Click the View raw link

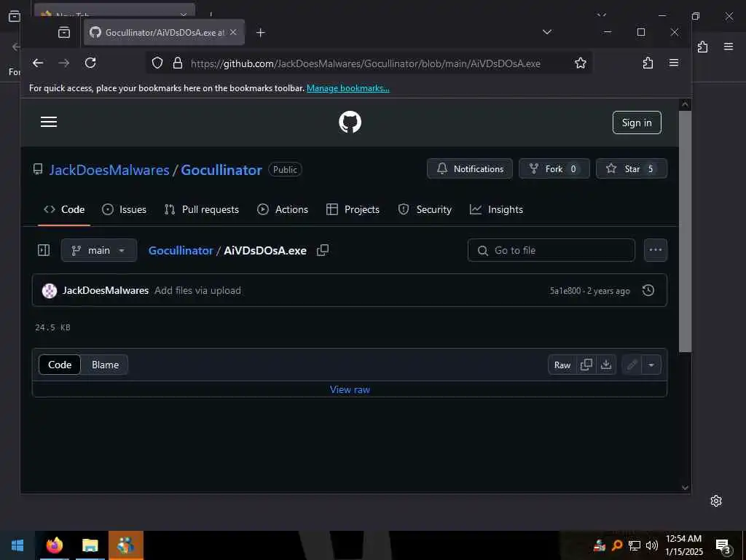(350, 389)
